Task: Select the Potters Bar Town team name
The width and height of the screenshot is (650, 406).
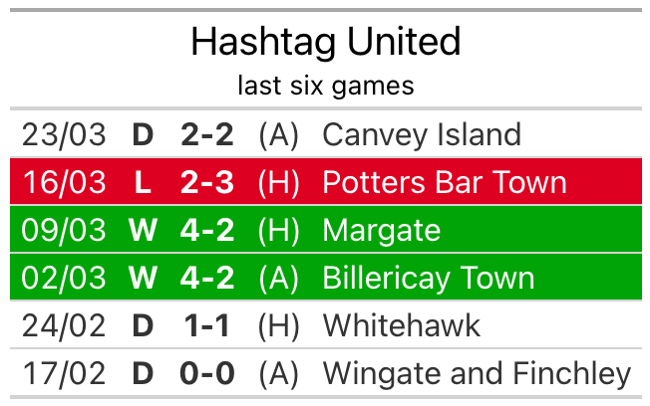Action: coord(445,182)
